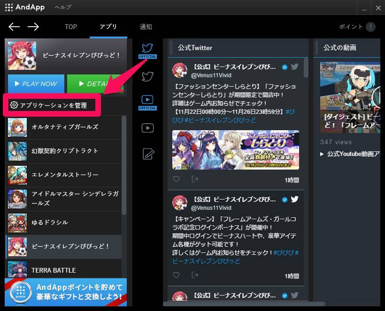The width and height of the screenshot is (385, 311).
Task: Like the キャンペーン login bonus tweet
Action: click(x=176, y=275)
